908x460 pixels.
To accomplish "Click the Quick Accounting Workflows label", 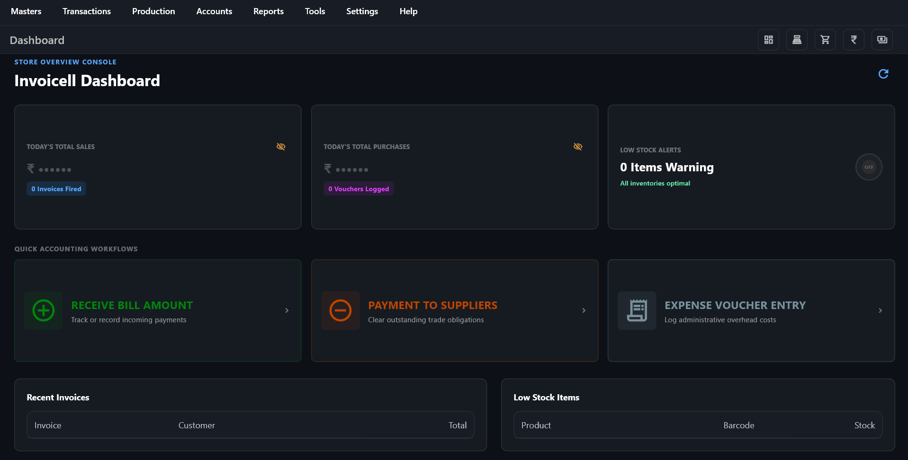I will [x=76, y=249].
